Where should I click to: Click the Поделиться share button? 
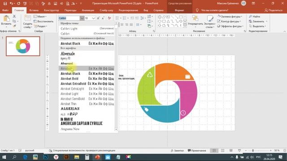(274, 10)
